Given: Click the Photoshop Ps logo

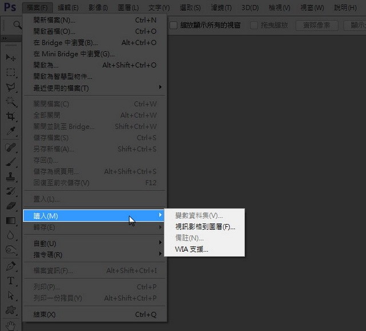Looking at the screenshot, I should 10,7.
